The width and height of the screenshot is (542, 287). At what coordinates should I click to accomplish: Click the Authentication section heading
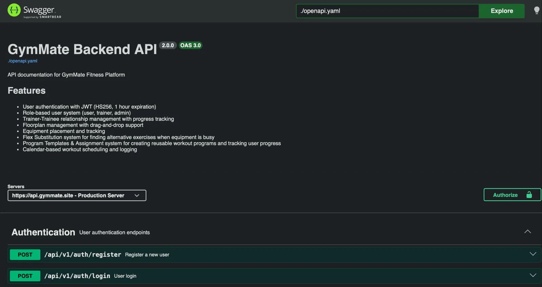pyautogui.click(x=43, y=232)
